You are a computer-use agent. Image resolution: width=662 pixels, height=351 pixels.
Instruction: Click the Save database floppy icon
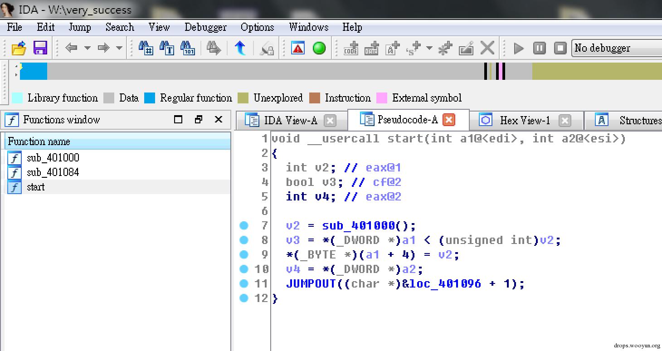coord(40,48)
